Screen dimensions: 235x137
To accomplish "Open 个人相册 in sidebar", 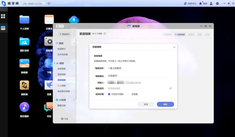I will point(62,86).
